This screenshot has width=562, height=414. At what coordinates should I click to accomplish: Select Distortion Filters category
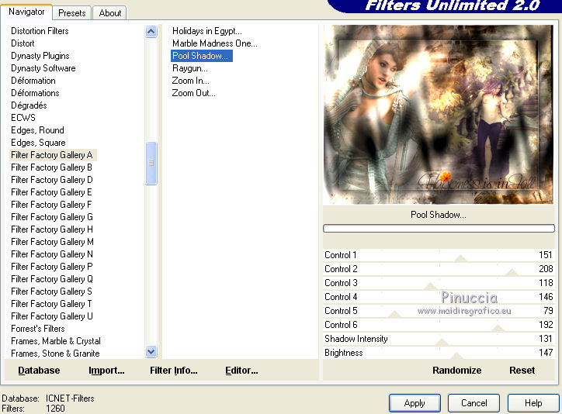tap(40, 31)
